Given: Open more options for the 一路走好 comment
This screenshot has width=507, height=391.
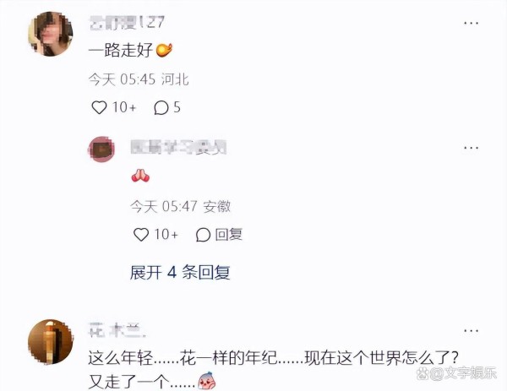Looking at the screenshot, I should [472, 23].
